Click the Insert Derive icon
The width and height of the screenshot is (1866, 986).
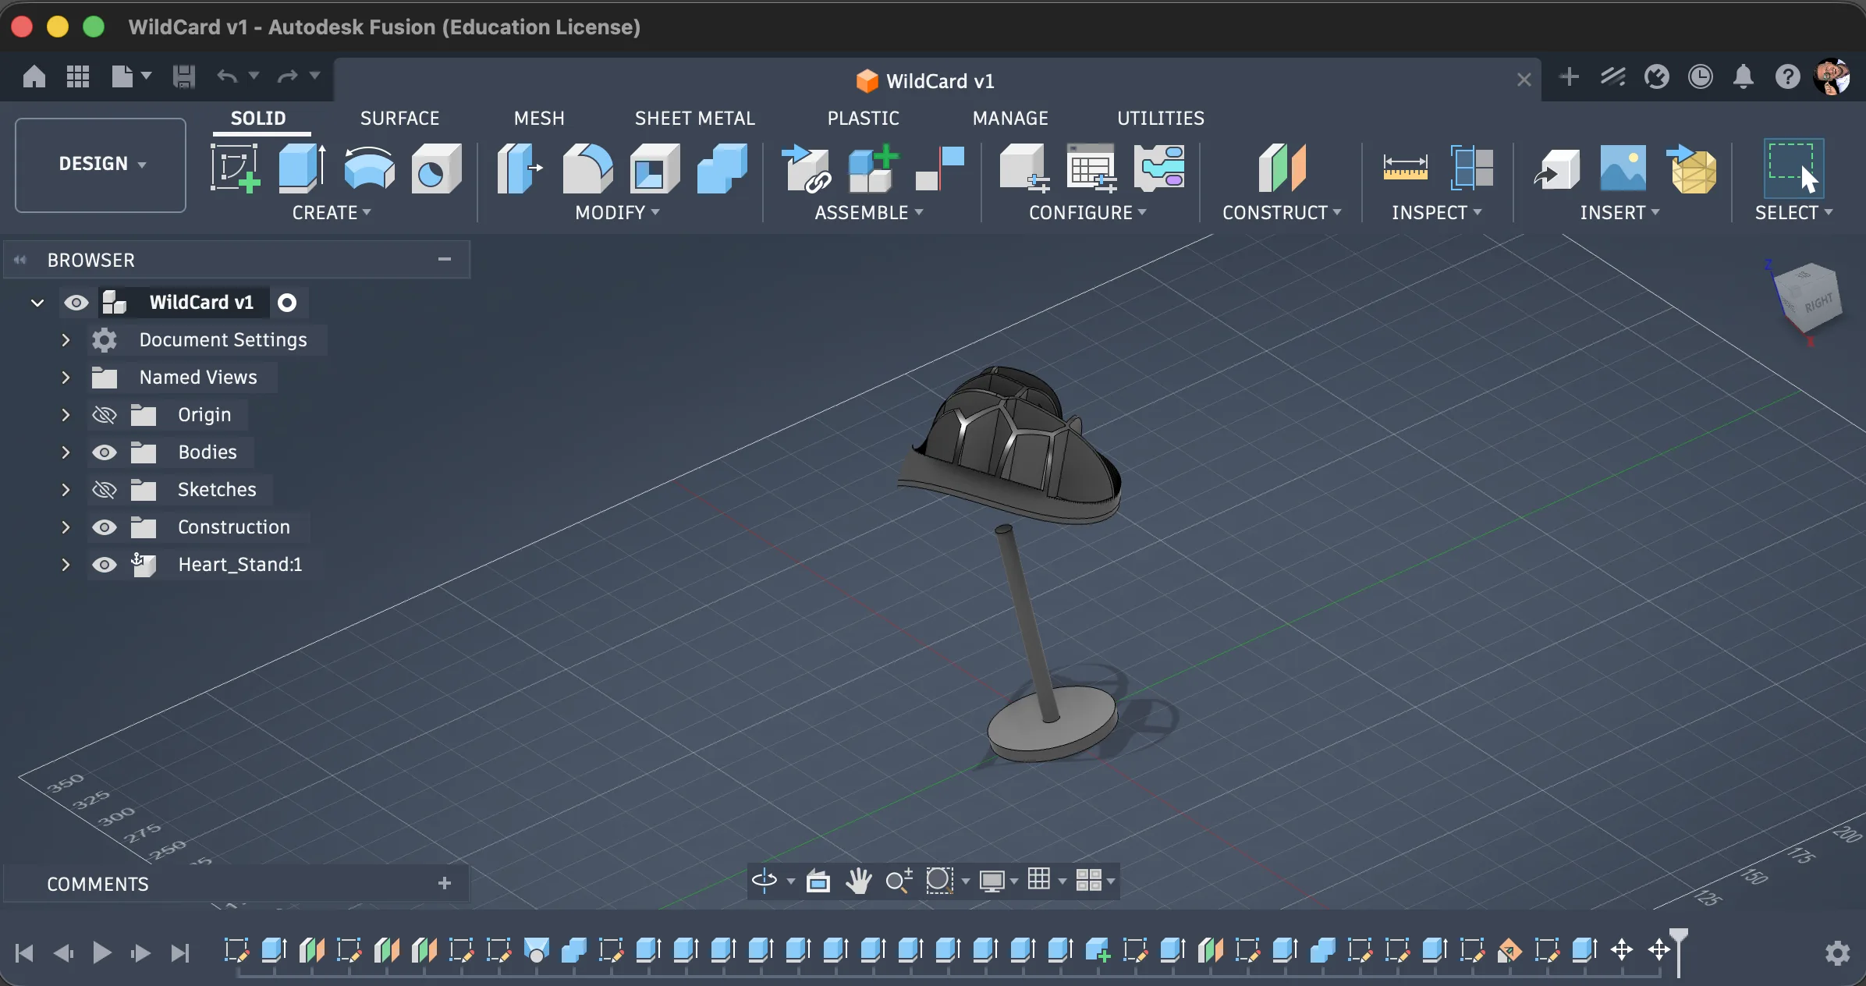coord(1557,168)
